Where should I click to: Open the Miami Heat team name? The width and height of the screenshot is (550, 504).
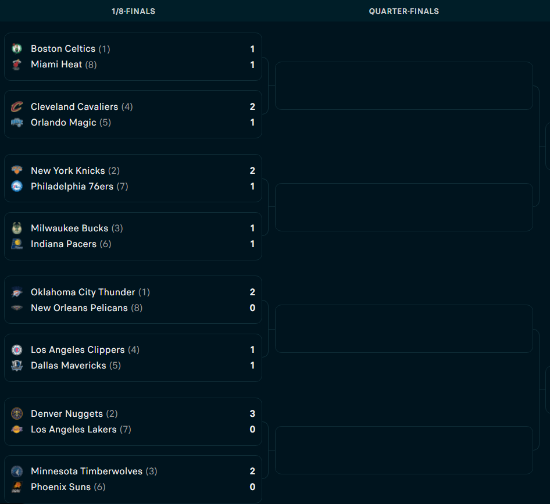pos(56,65)
